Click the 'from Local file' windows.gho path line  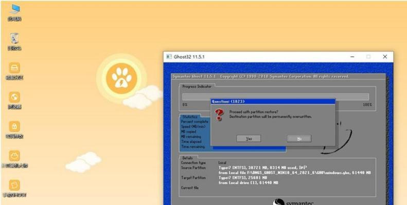click(295, 173)
